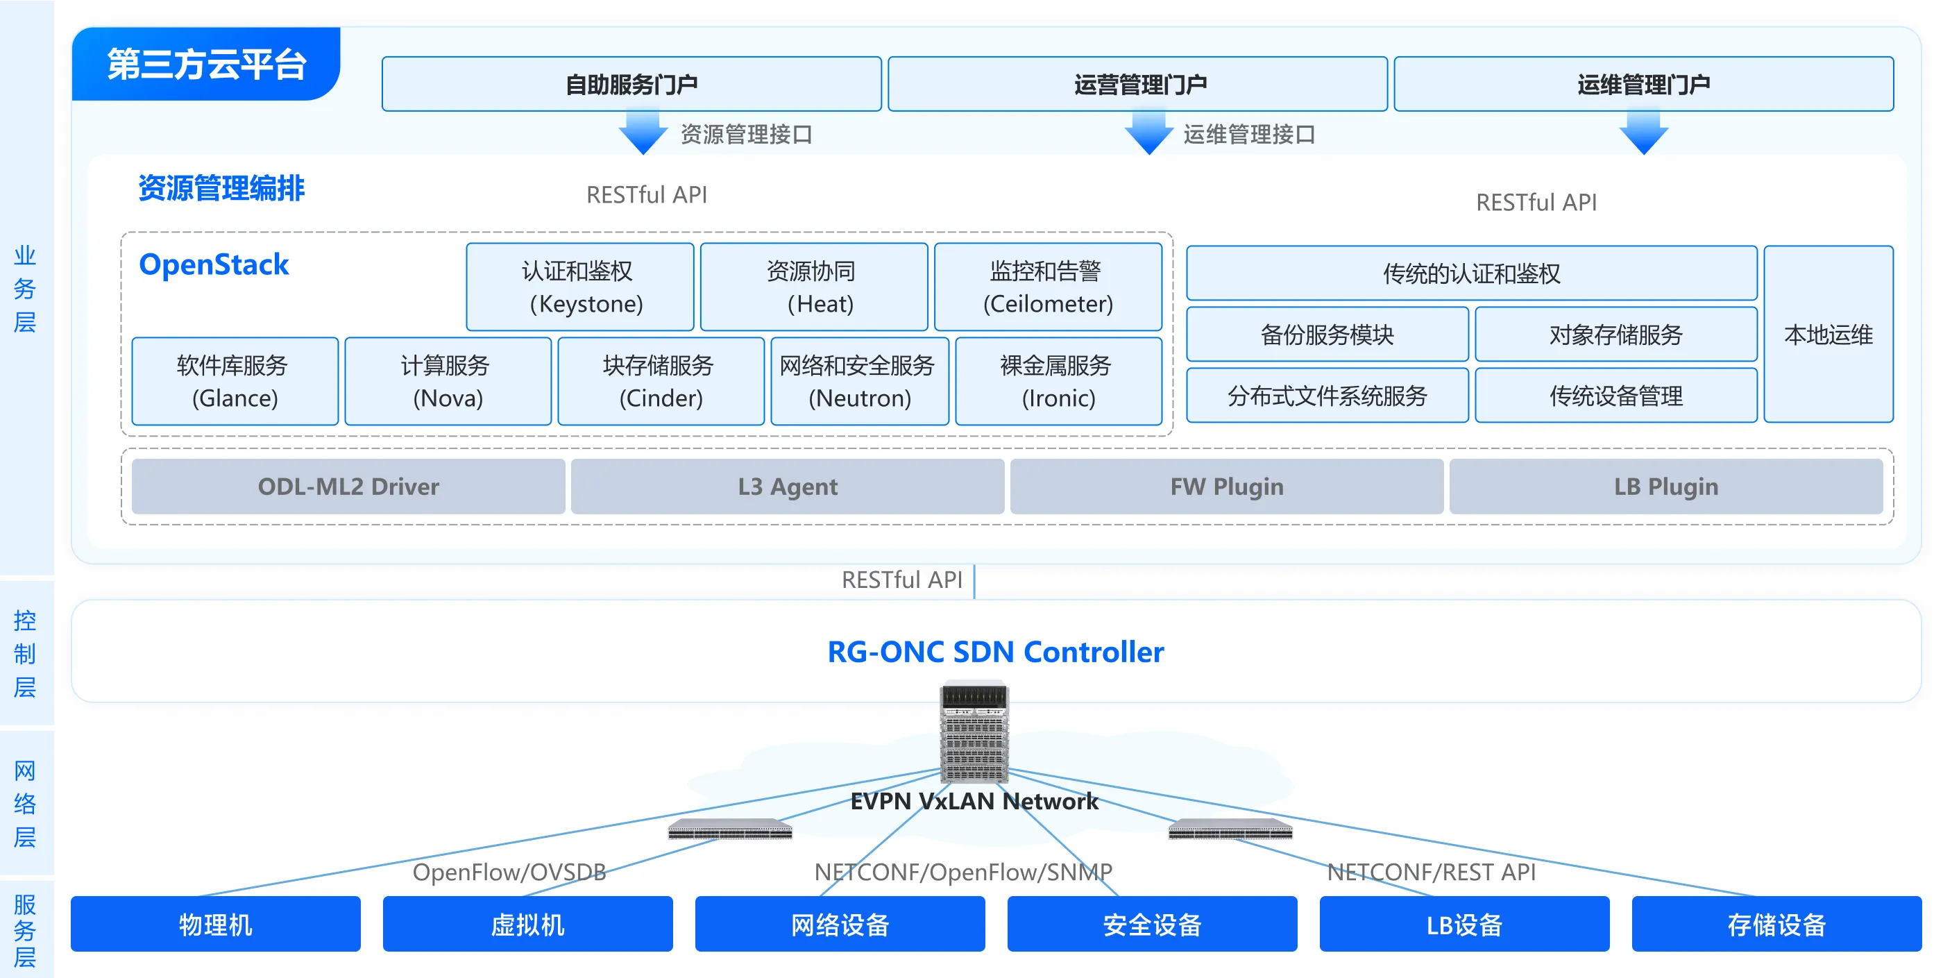
Task: Click the 对象存储服务 box
Action: (1615, 335)
